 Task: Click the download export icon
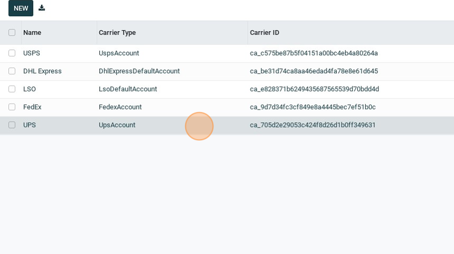42,8
